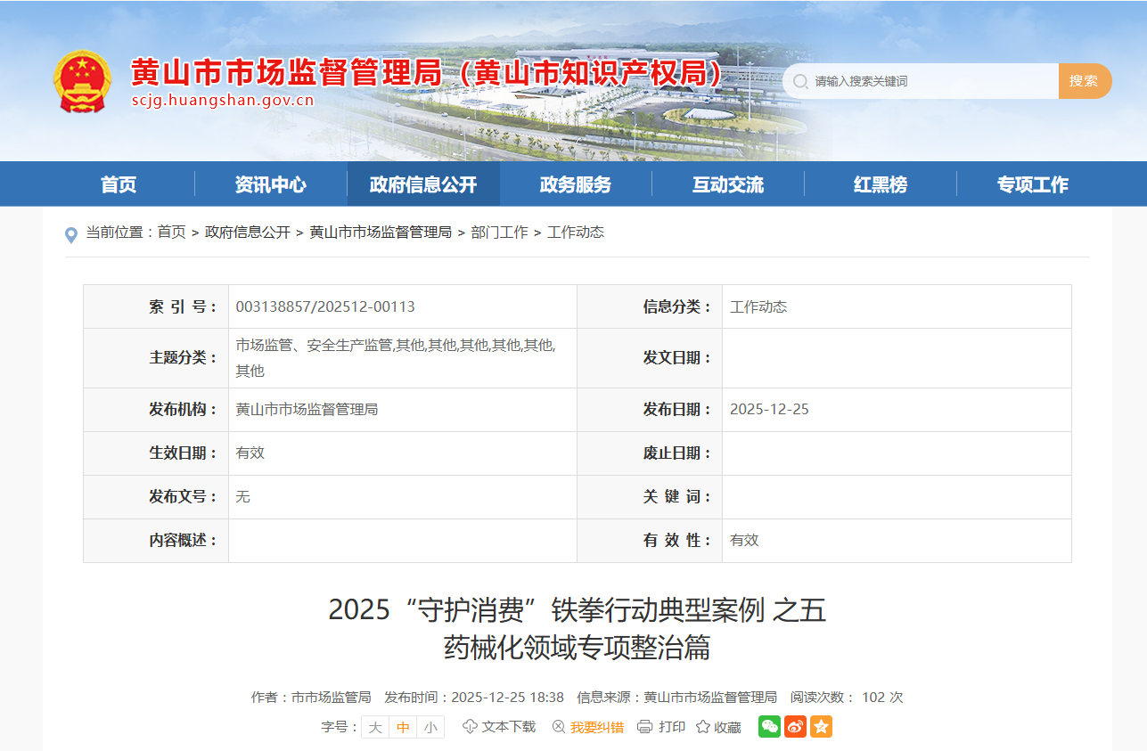Open the 首页 navigation tab
The height and width of the screenshot is (751, 1147).
pyautogui.click(x=119, y=184)
